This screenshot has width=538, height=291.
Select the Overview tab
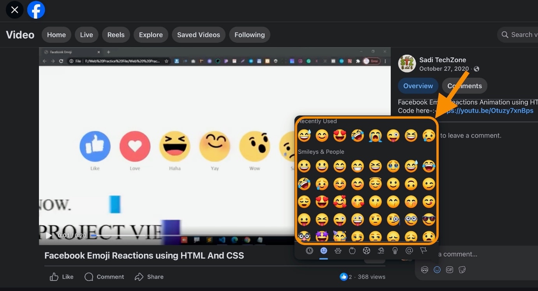[418, 86]
